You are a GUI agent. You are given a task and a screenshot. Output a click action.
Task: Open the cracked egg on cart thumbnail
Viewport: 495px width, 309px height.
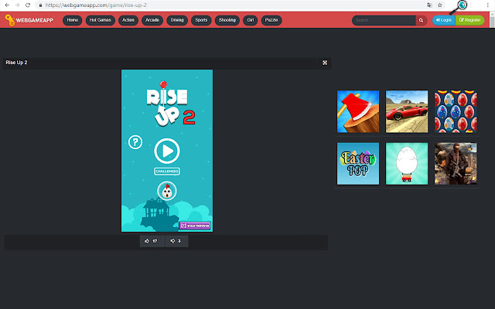tap(407, 164)
